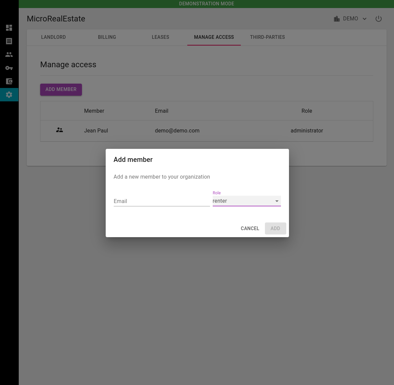Switch to the Billing tab
The width and height of the screenshot is (394, 385).
[107, 37]
